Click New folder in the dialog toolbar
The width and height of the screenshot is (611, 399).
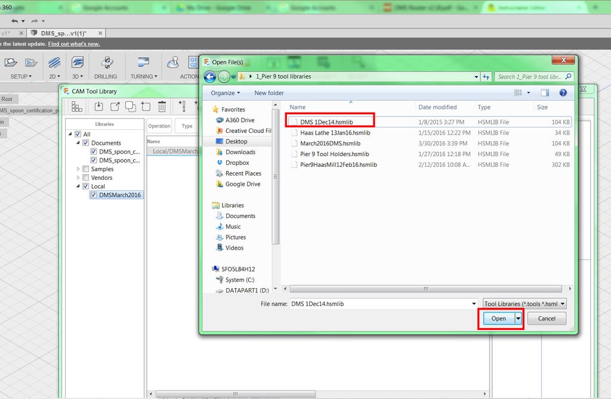pyautogui.click(x=269, y=93)
